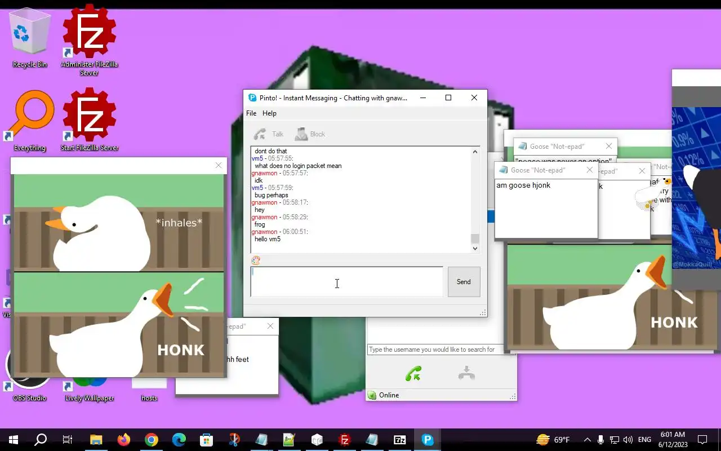Click the 'bug perhaps' chat message
The image size is (721, 451).
click(x=272, y=195)
